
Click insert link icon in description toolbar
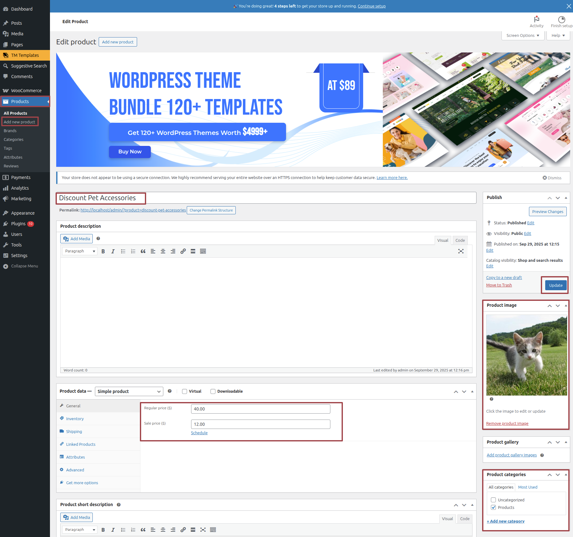point(183,251)
